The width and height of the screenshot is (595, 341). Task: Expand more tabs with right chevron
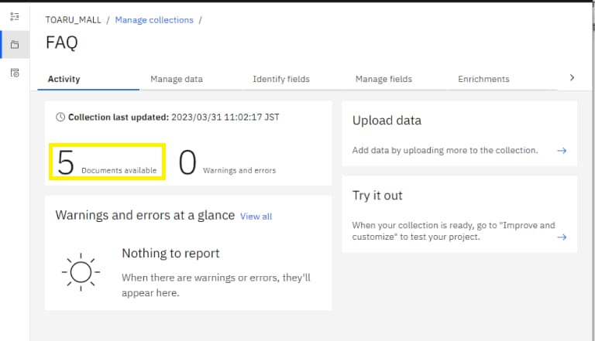coord(572,78)
